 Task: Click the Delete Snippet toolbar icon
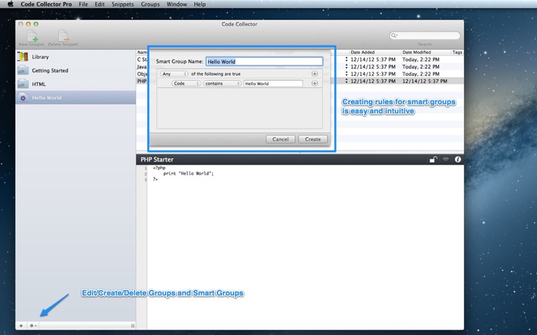click(63, 38)
